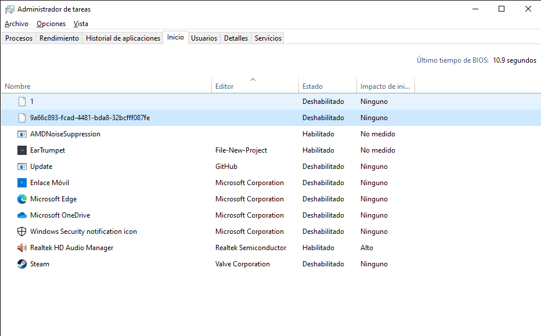541x336 pixels.
Task: Maximize the Administrador de tareas window
Action: [502, 9]
